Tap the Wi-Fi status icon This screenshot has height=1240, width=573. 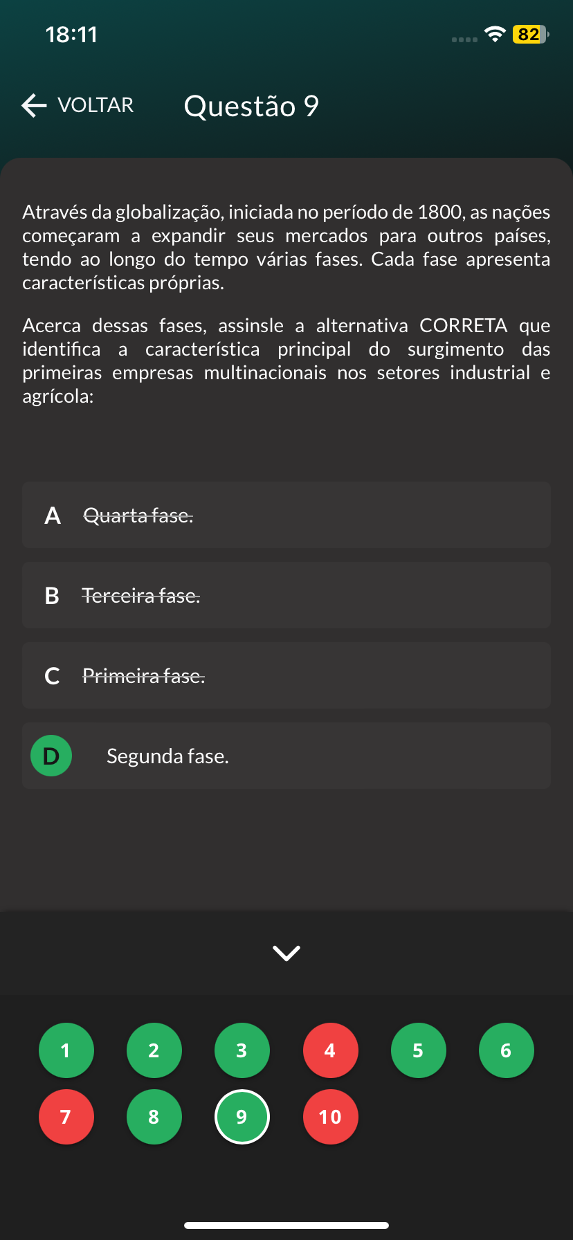pos(495,34)
